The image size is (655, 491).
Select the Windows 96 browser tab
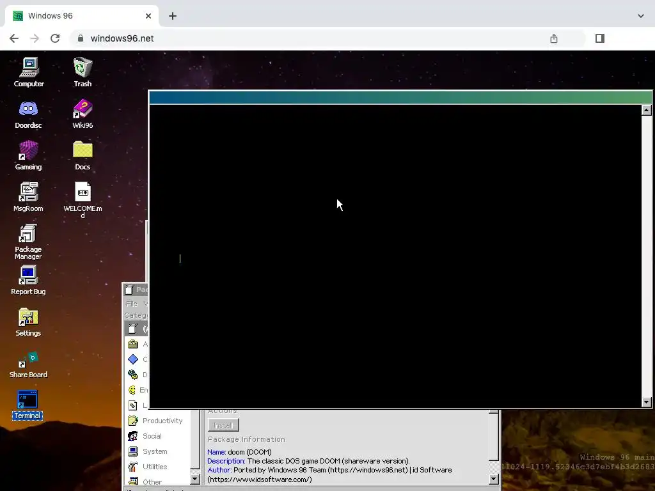click(82, 16)
